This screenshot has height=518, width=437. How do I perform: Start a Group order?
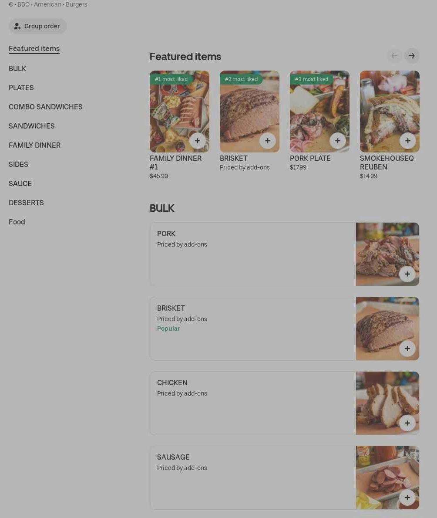pos(37,26)
